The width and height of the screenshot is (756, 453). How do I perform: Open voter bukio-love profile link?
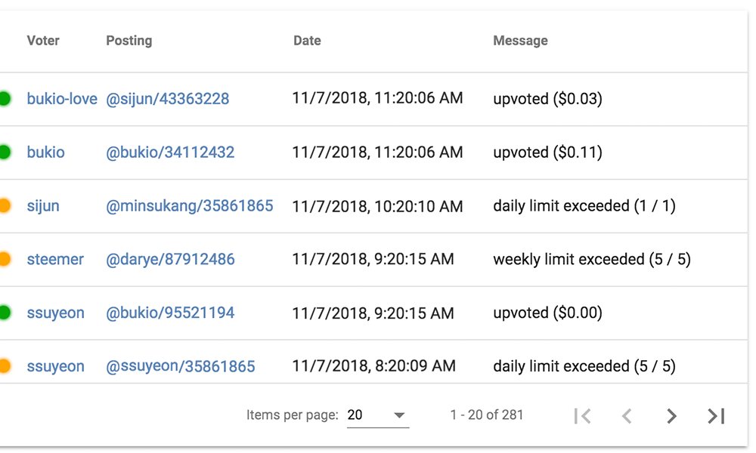point(62,99)
